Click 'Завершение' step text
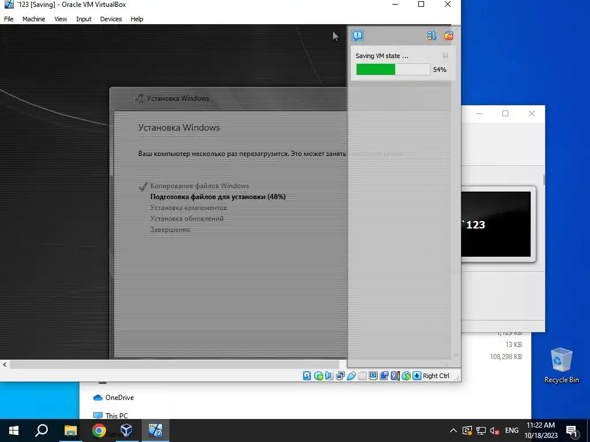Screen dimensions: 590x442 coord(170,229)
